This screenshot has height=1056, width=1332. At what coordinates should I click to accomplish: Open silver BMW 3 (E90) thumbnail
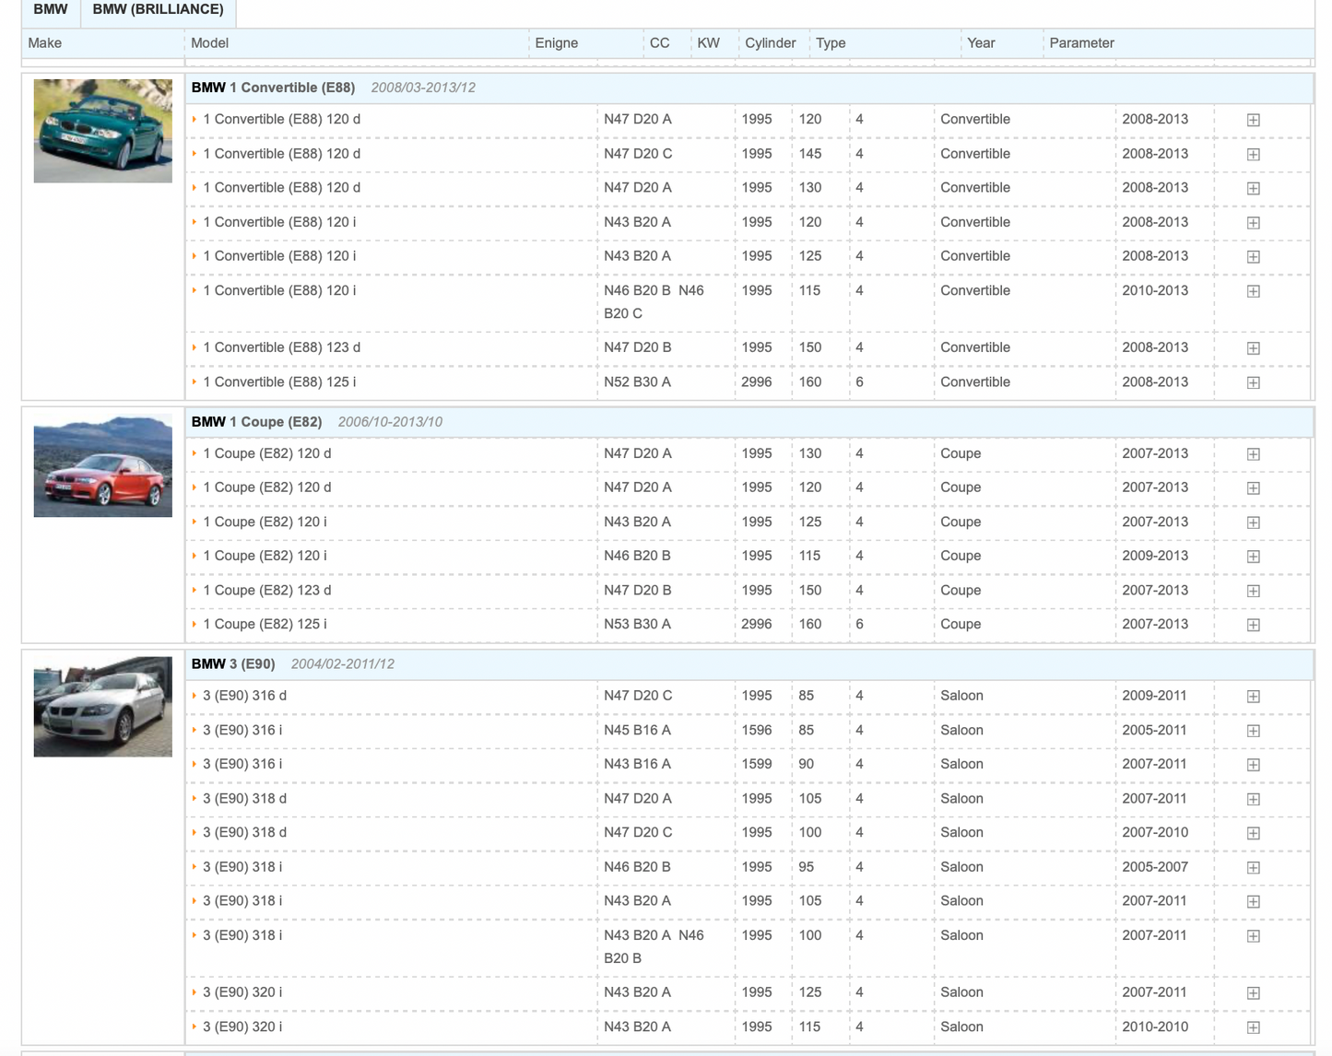102,707
